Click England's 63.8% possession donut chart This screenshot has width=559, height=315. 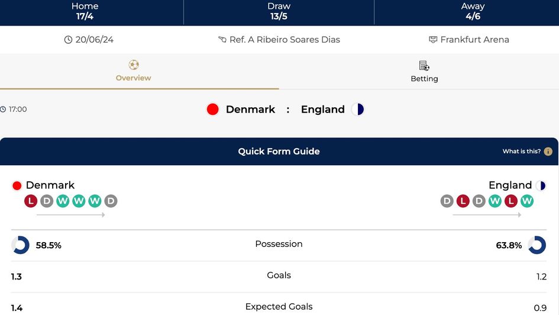(537, 245)
